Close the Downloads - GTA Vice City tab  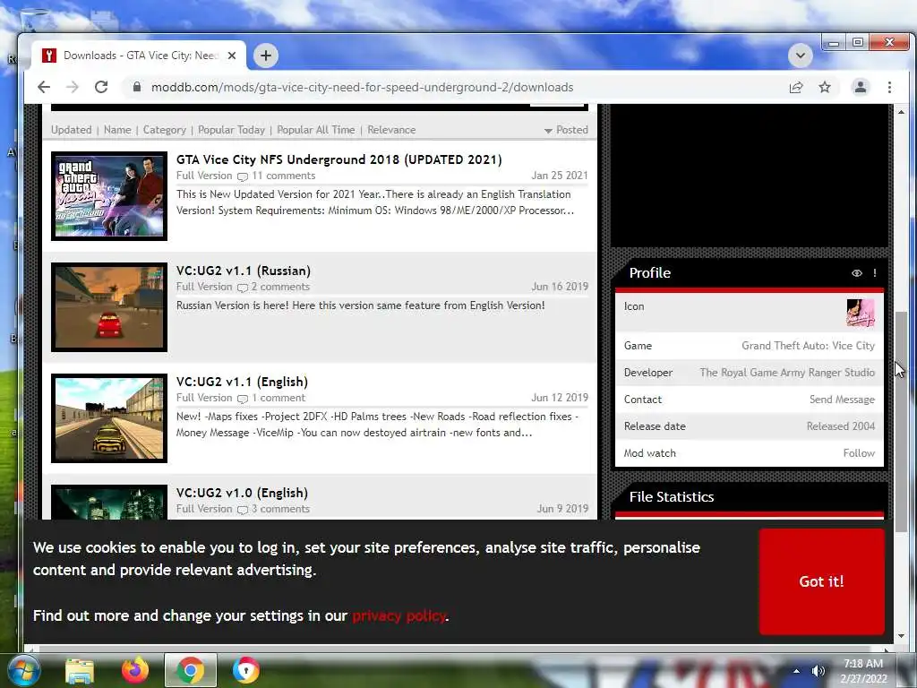[232, 56]
